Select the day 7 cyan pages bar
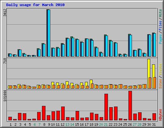The height and width of the screenshot is (128, 164). coord(39,53)
